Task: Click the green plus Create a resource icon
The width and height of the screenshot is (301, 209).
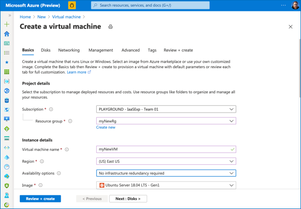Action: [x=7, y=24]
